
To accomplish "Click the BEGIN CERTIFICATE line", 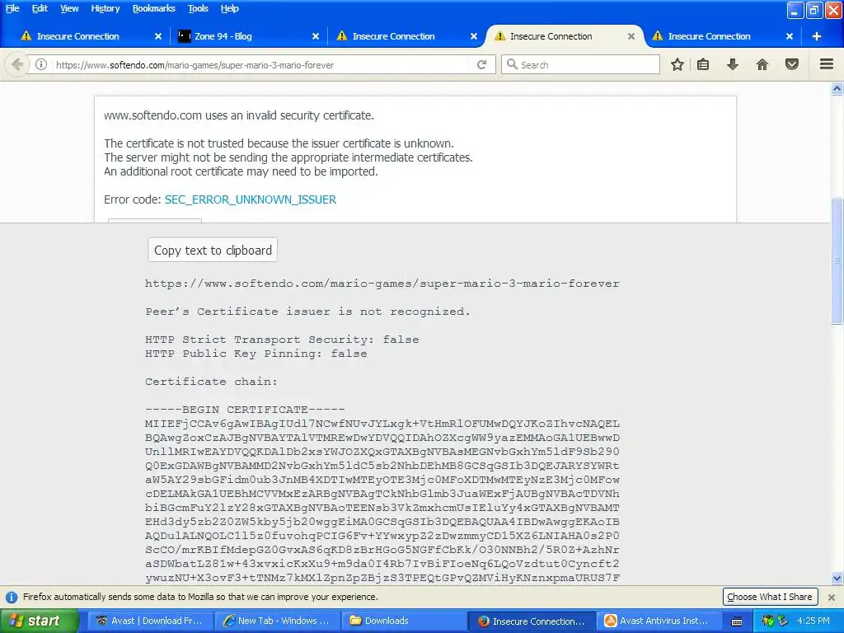I will (245, 410).
